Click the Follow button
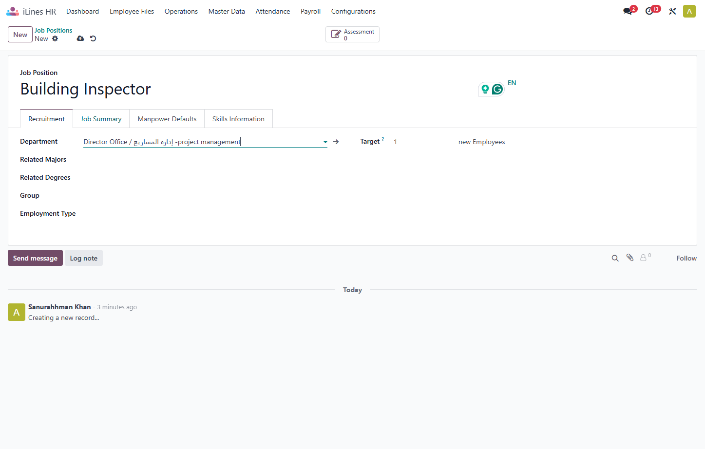The width and height of the screenshot is (705, 449). (686, 258)
